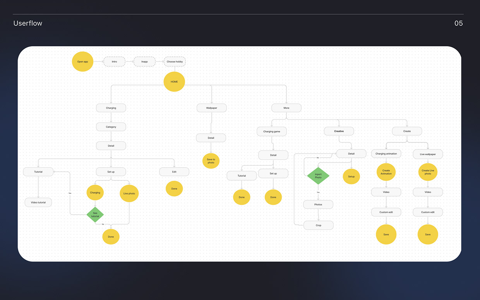Select the Inapp step box
The image size is (480, 300).
coord(144,62)
